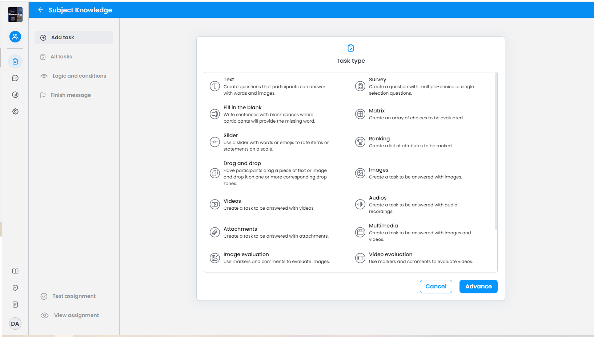Open the analytics chart sidebar icon
Screen dimensions: 594x337
click(15, 95)
